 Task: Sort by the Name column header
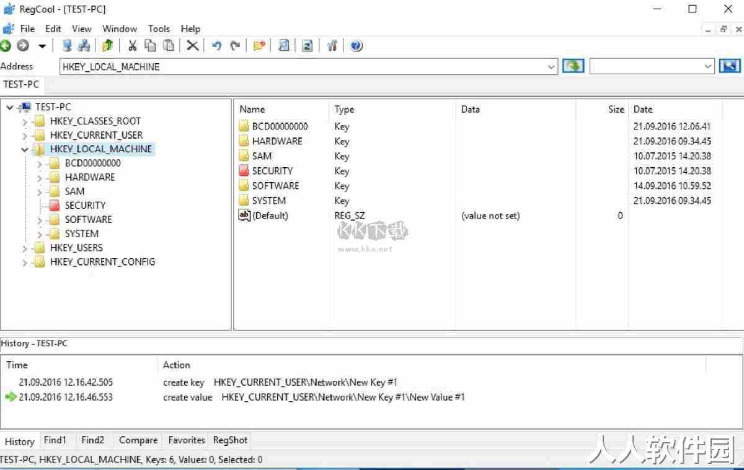[x=281, y=109]
